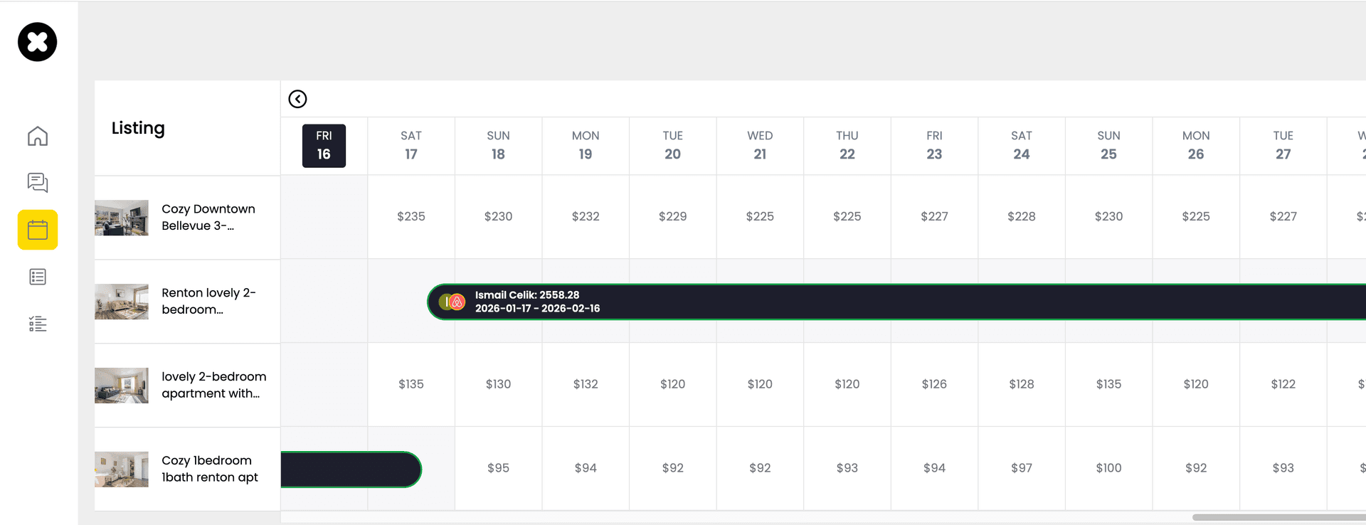Open the Renton lovely 2-bedroom listing
This screenshot has width=1366, height=525.
tap(208, 301)
